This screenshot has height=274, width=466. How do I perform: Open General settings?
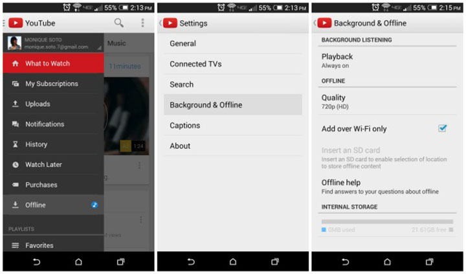click(x=233, y=43)
